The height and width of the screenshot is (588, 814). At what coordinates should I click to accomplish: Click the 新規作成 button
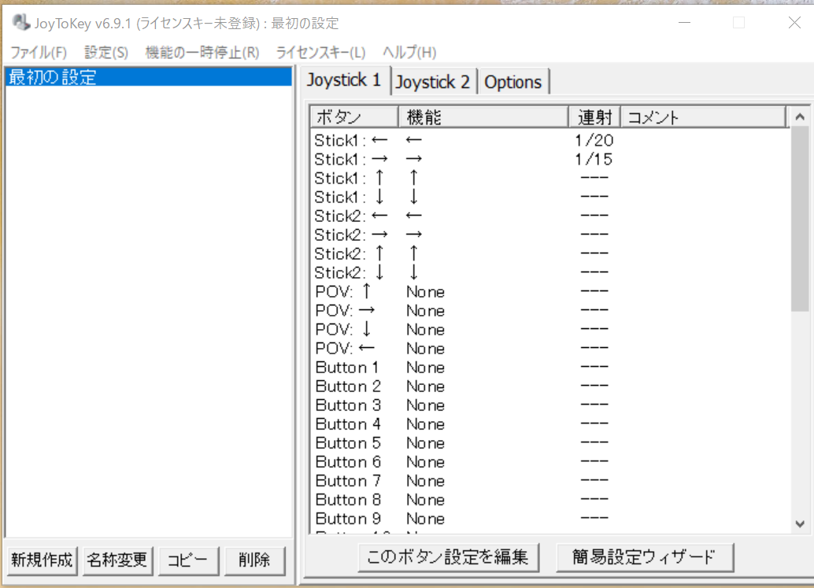pyautogui.click(x=42, y=560)
